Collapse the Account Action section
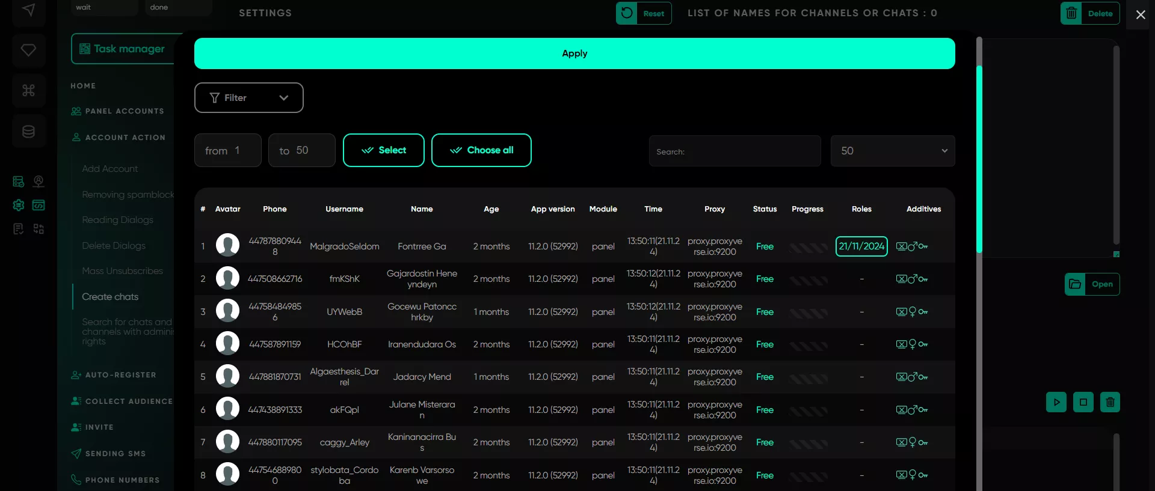Image resolution: width=1155 pixels, height=491 pixels. coord(119,138)
